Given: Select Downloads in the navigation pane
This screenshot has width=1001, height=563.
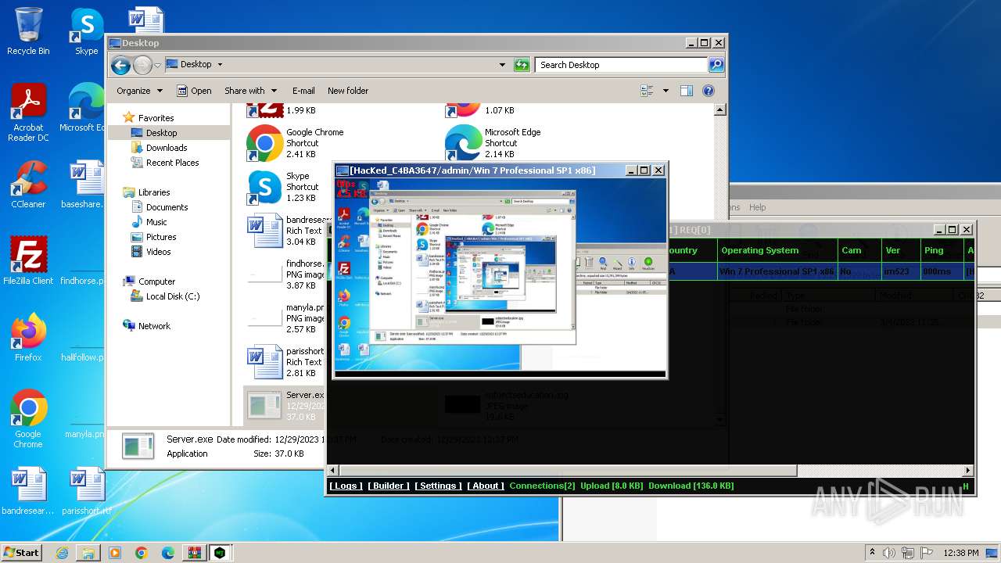Looking at the screenshot, I should coord(167,148).
